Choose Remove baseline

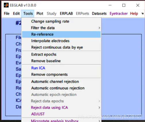[61, 61]
